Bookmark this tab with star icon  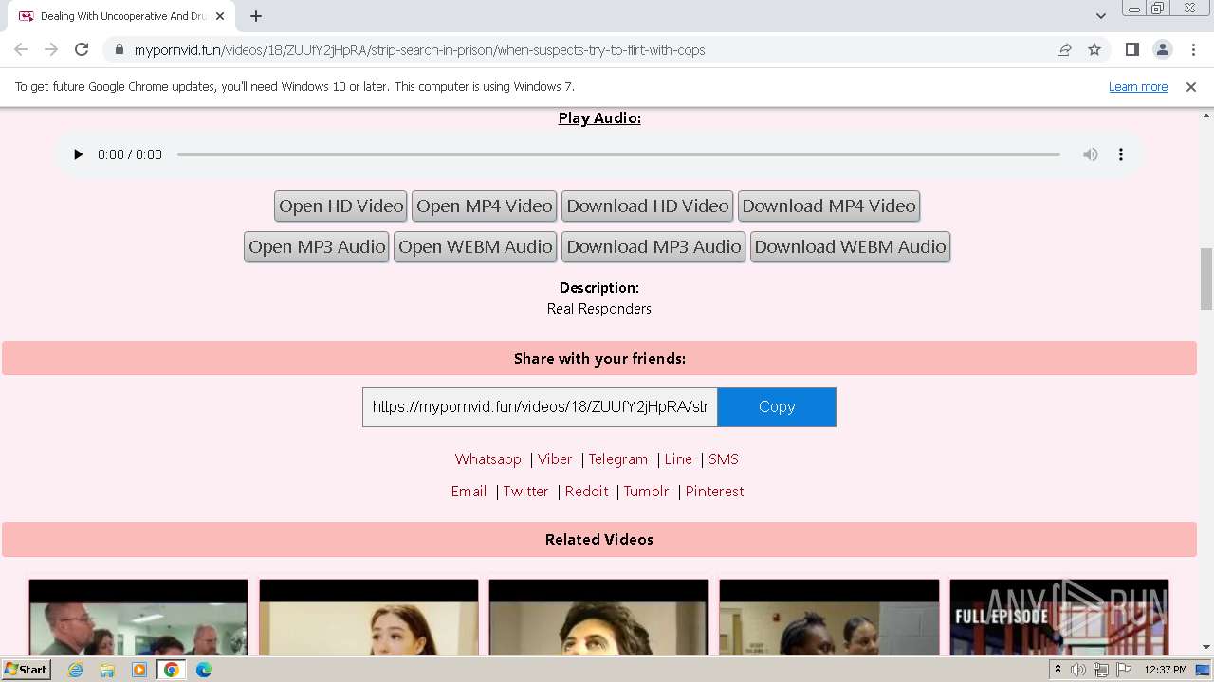[x=1094, y=50]
